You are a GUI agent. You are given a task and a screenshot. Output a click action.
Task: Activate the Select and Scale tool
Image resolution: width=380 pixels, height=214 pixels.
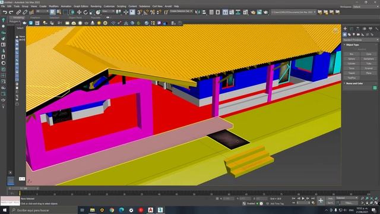pyautogui.click(x=92, y=12)
